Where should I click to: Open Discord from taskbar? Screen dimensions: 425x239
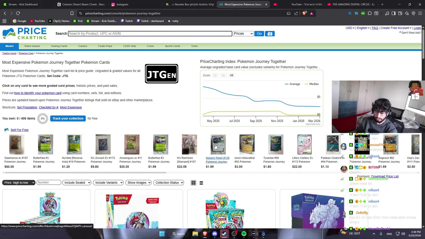pos(214,234)
